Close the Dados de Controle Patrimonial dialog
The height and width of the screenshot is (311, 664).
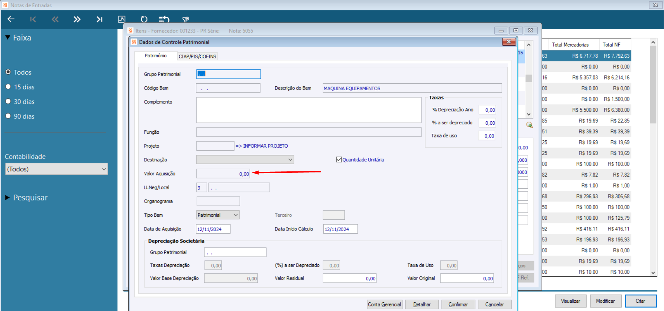pyautogui.click(x=509, y=42)
